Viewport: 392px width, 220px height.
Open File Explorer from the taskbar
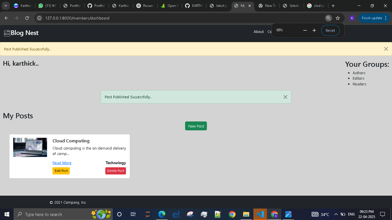pos(246,214)
